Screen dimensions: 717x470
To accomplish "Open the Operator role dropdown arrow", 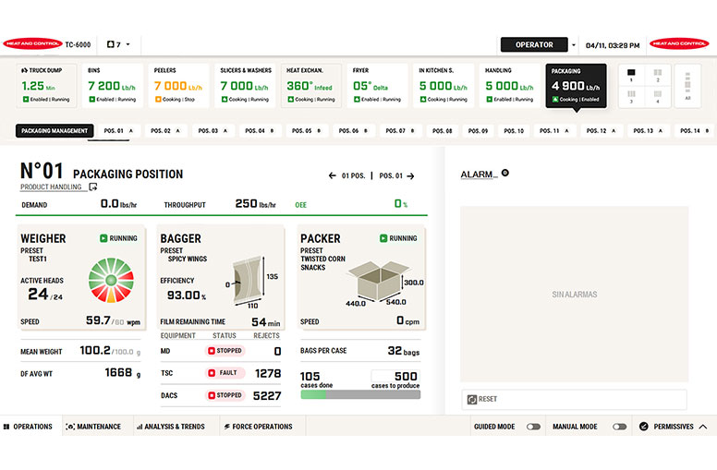I will (574, 45).
